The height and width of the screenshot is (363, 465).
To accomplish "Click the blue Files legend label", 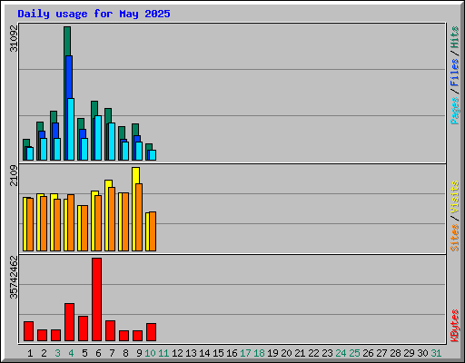I will [x=454, y=72].
